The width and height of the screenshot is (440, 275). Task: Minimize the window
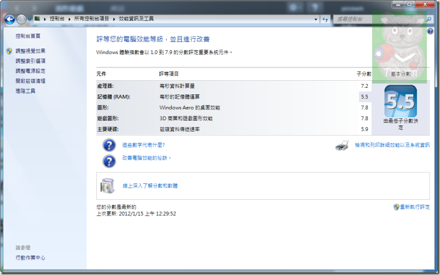(x=398, y=4)
